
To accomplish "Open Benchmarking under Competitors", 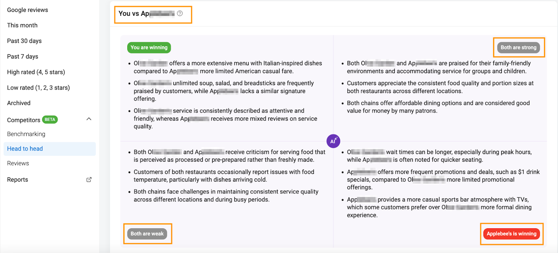I will pos(26,134).
